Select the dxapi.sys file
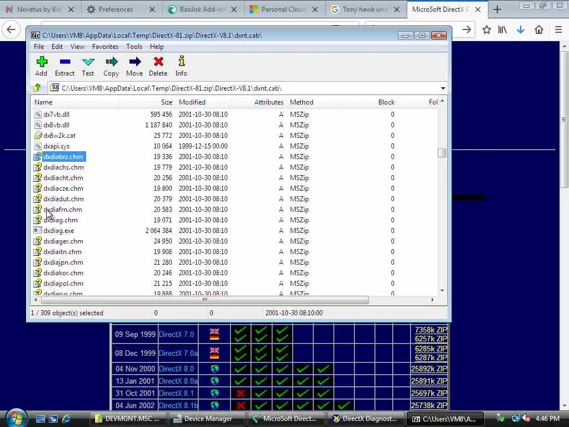 pos(56,146)
